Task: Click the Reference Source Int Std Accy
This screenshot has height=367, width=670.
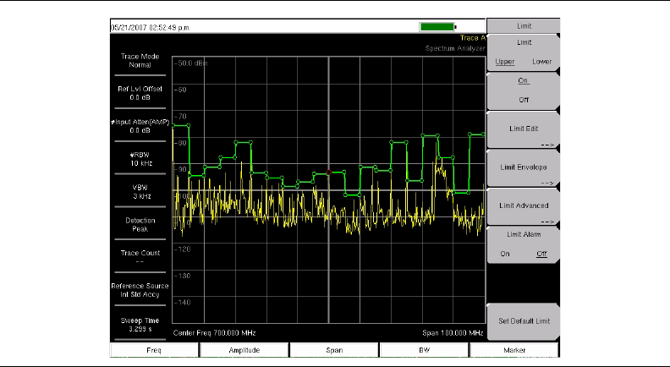Action: click(140, 290)
